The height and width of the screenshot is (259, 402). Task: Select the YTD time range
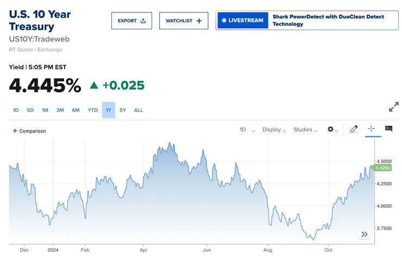93,110
